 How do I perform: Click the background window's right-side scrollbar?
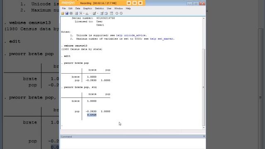coord(260,89)
